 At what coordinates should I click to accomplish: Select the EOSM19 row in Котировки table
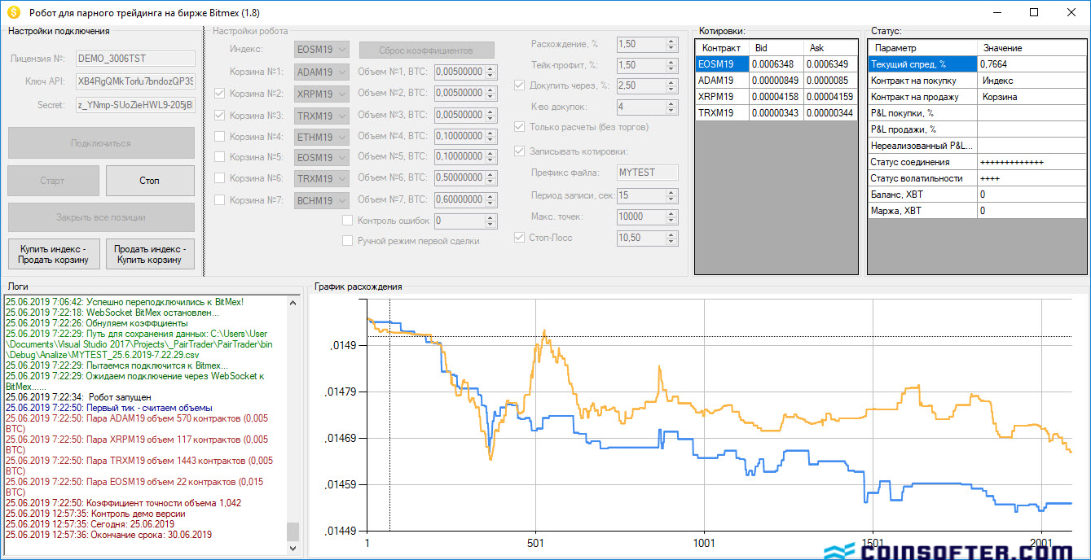tap(776, 64)
